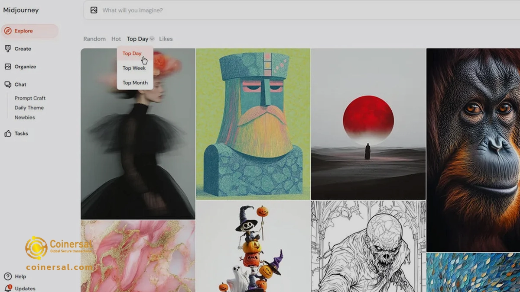Screen dimensions: 520x292
Task: Switch to the Hot feed tab
Action: pos(116,39)
